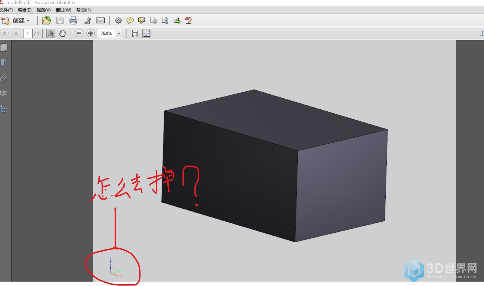The height and width of the screenshot is (286, 484).
Task: Open the 视图(V) menu
Action: point(43,10)
